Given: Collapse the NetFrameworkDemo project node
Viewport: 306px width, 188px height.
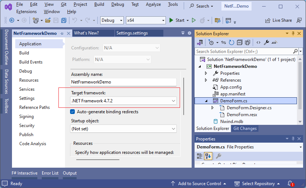Looking at the screenshot, I should coord(200,66).
